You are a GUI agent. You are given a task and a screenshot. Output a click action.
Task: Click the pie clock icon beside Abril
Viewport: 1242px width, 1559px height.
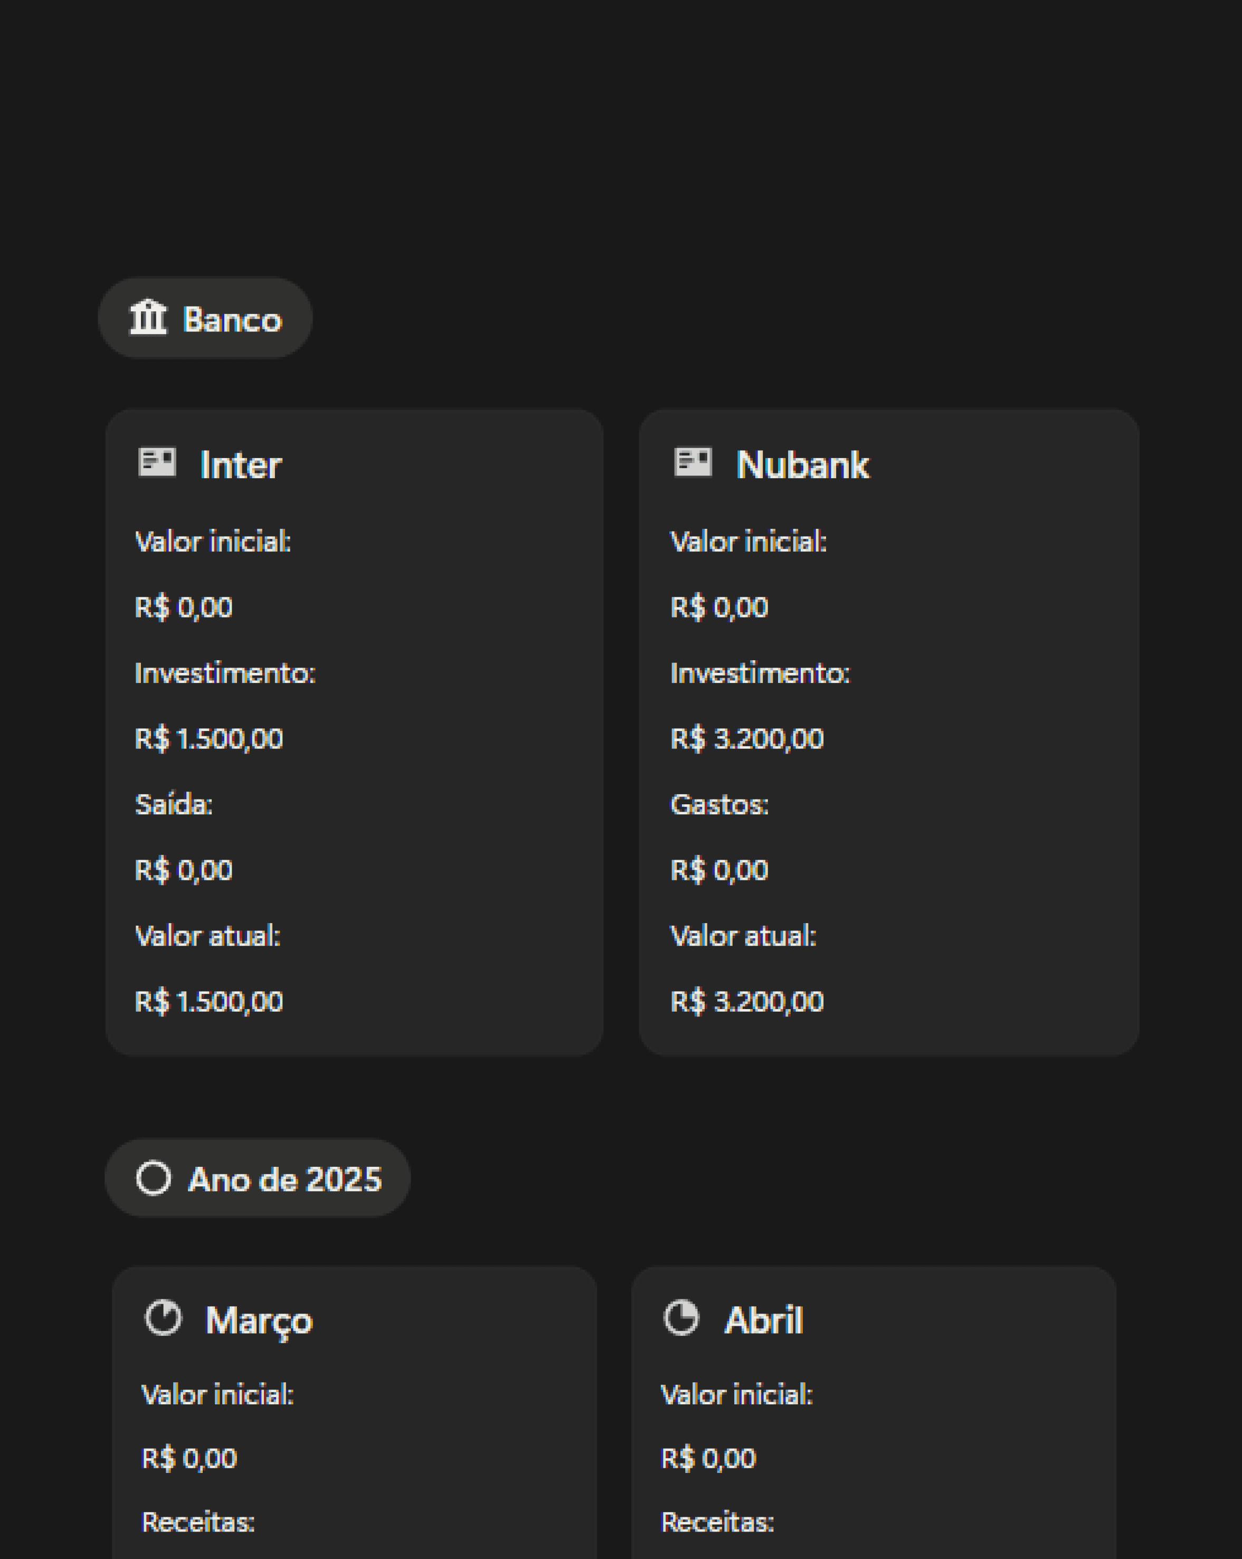point(681,1317)
